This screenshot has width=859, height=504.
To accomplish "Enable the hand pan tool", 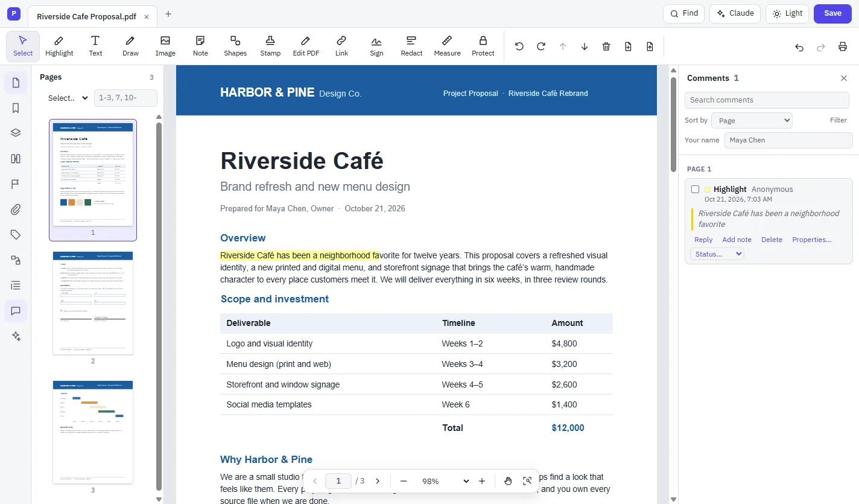I will coord(508,481).
